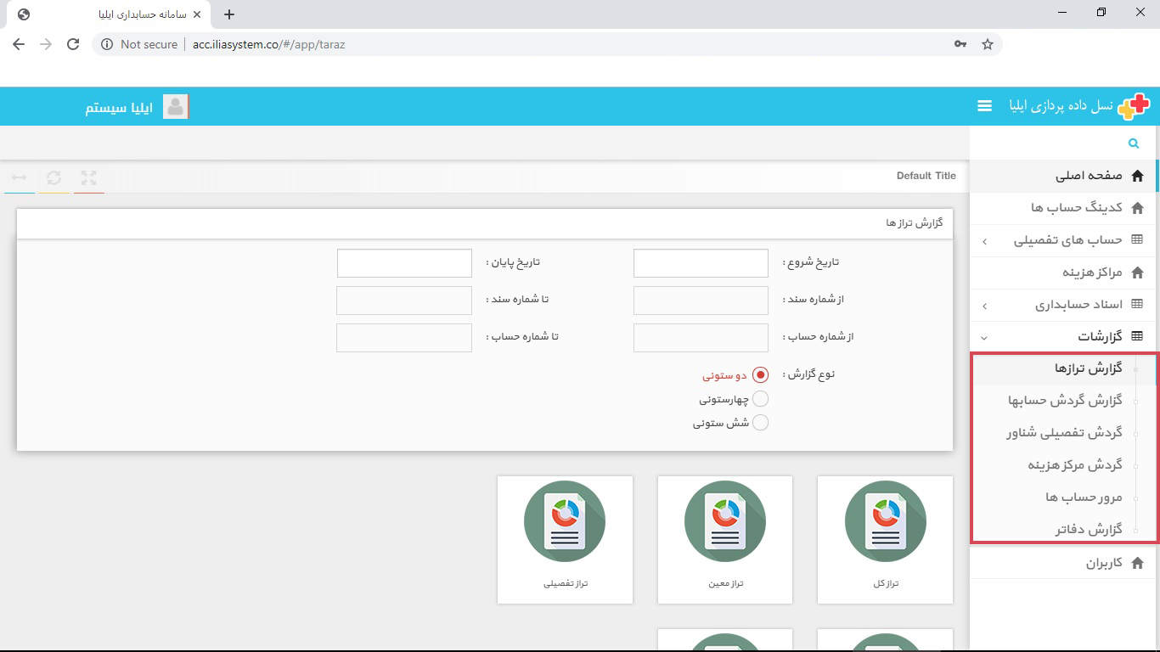1160x652 pixels.
Task: Select the چهارستونی report type
Action: [760, 399]
